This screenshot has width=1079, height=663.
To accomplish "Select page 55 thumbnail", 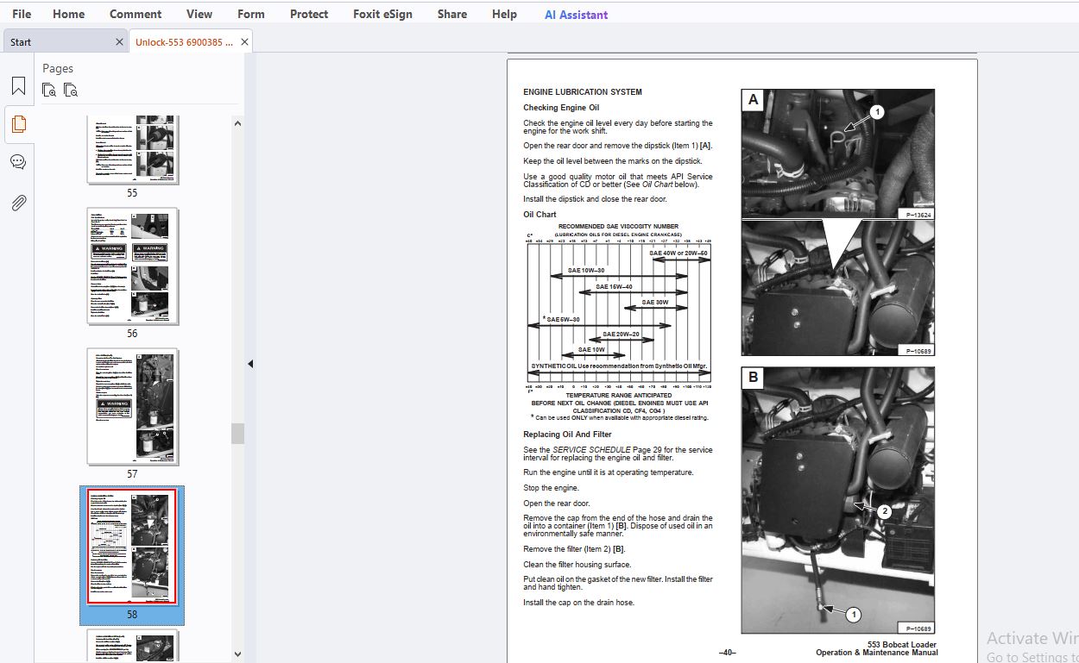I will click(132, 149).
